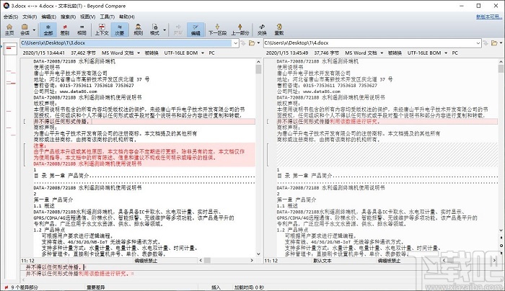Expand the 会话 sessions dropdown arrow
The width and height of the screenshot is (505, 291).
34,30
